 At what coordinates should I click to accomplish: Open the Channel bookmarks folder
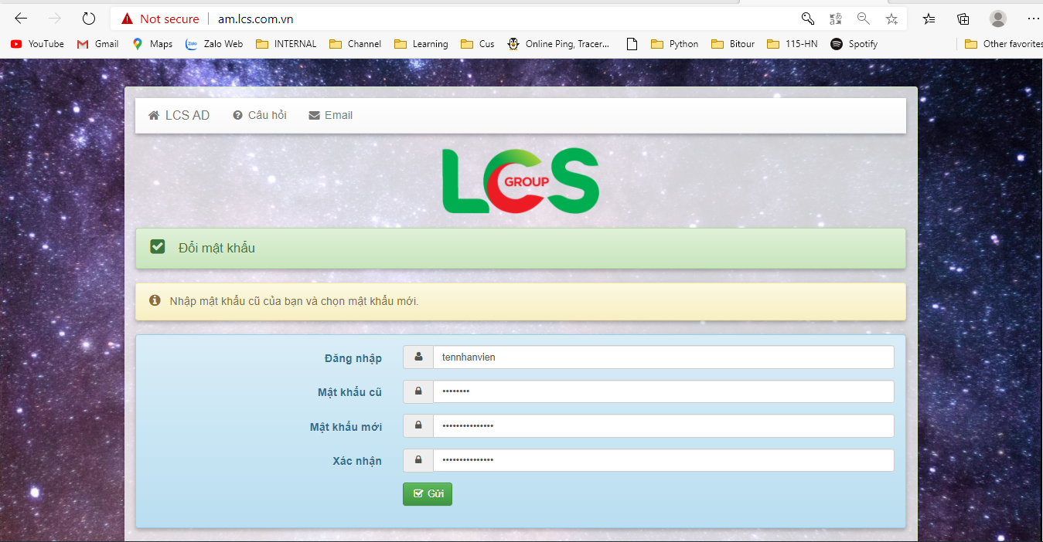pyautogui.click(x=355, y=44)
